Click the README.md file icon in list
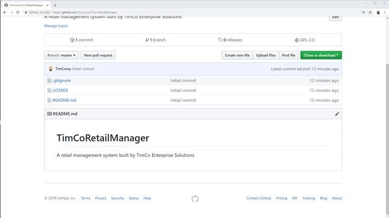 [x=49, y=101]
